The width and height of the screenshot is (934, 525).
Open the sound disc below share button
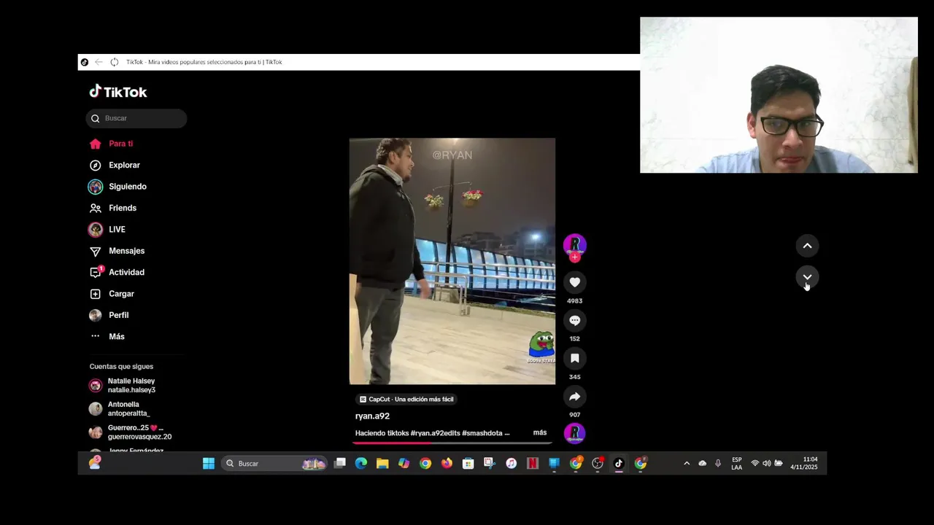pyautogui.click(x=575, y=433)
